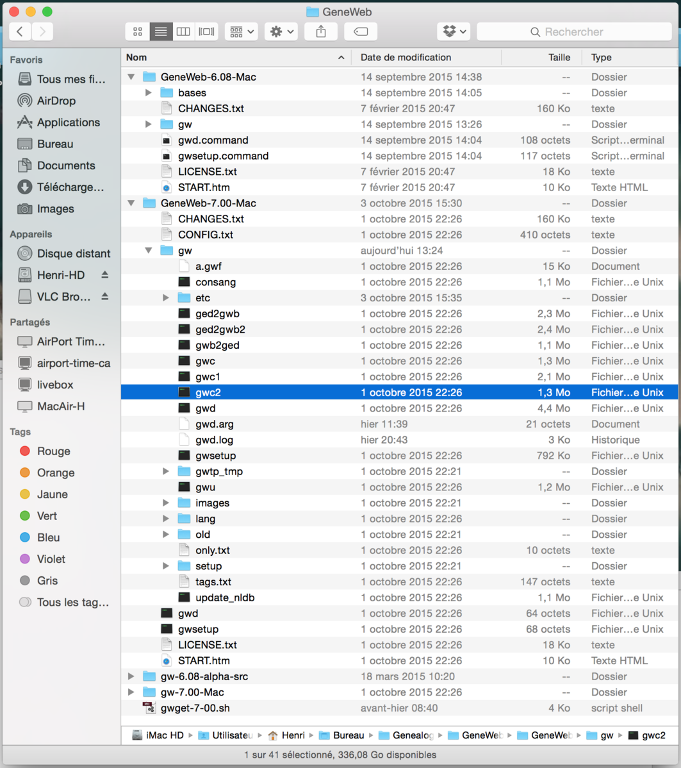Select the Orange tag
The width and height of the screenshot is (681, 768).
click(x=47, y=473)
